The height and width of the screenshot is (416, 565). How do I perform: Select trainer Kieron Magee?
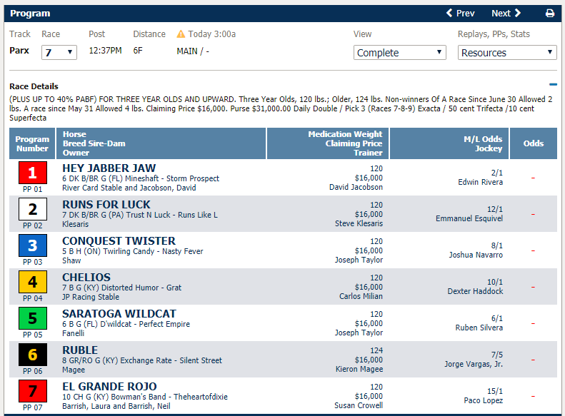pyautogui.click(x=359, y=369)
